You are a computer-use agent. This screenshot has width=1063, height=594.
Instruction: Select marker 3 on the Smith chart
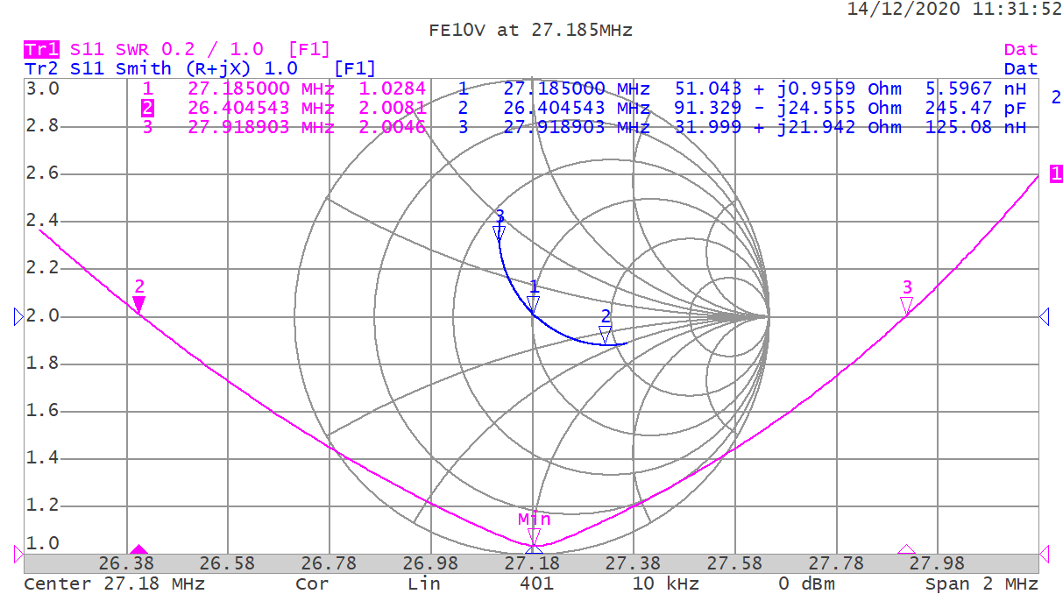click(500, 232)
